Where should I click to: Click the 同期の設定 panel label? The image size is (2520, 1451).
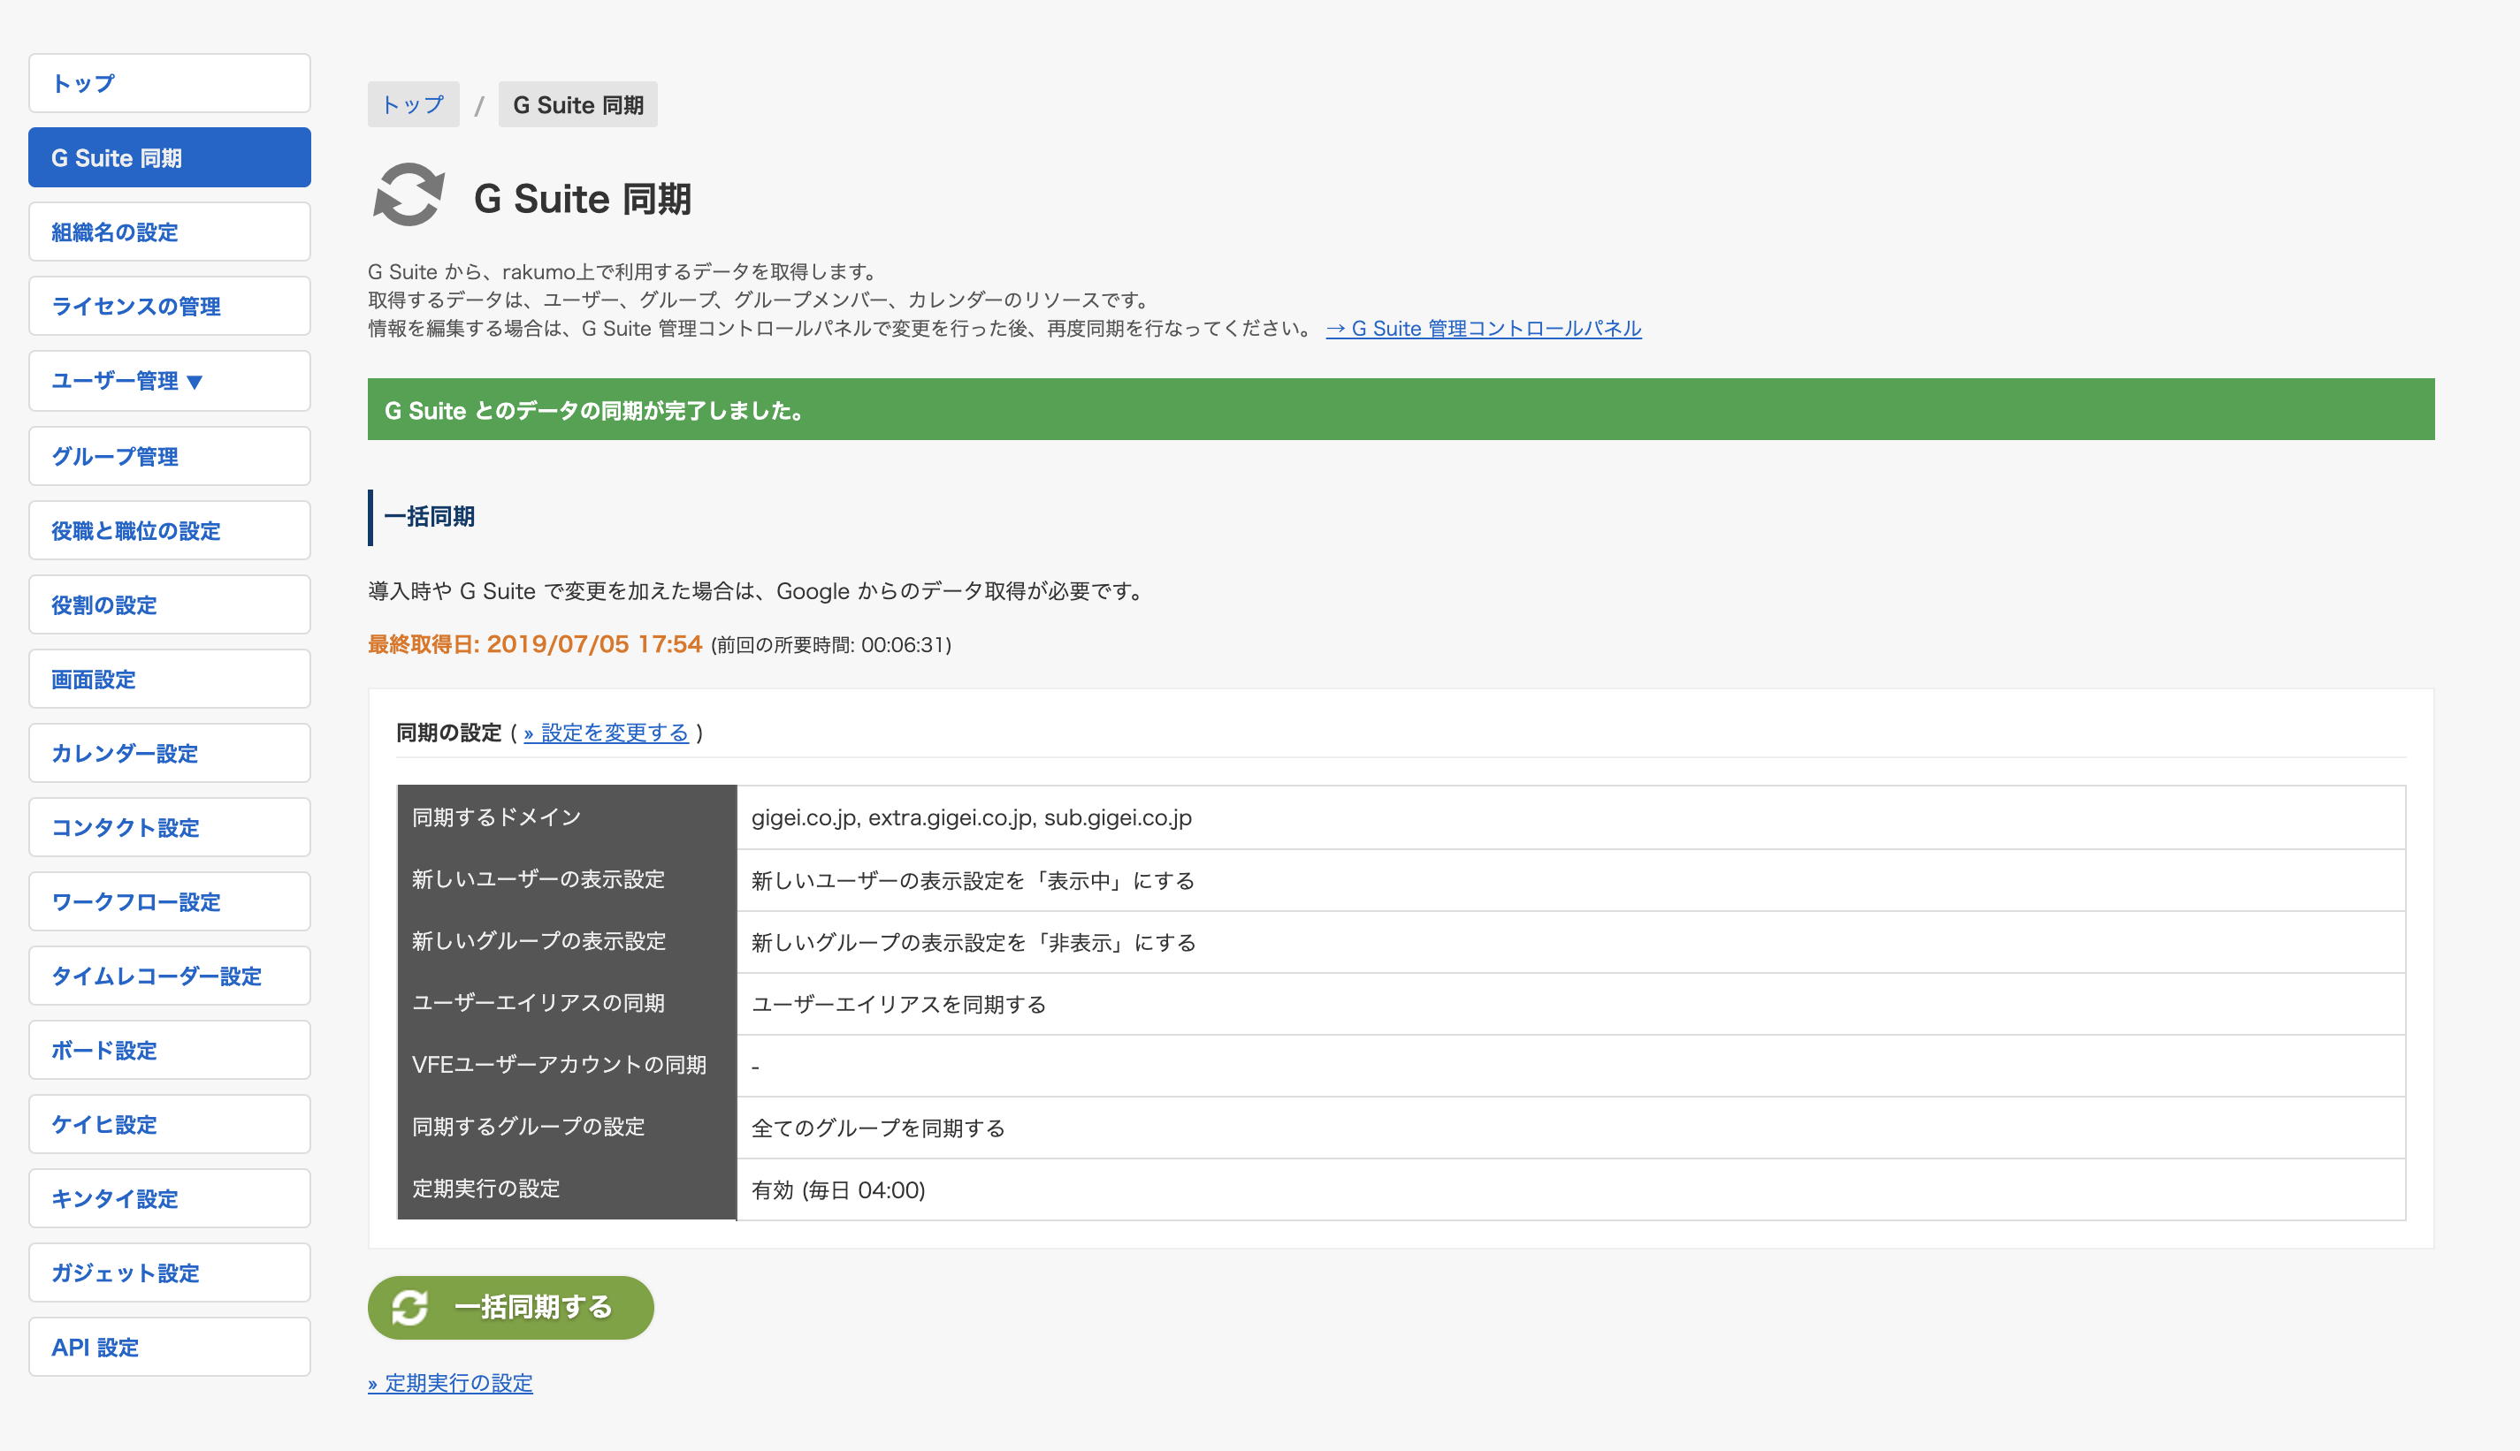[x=448, y=733]
